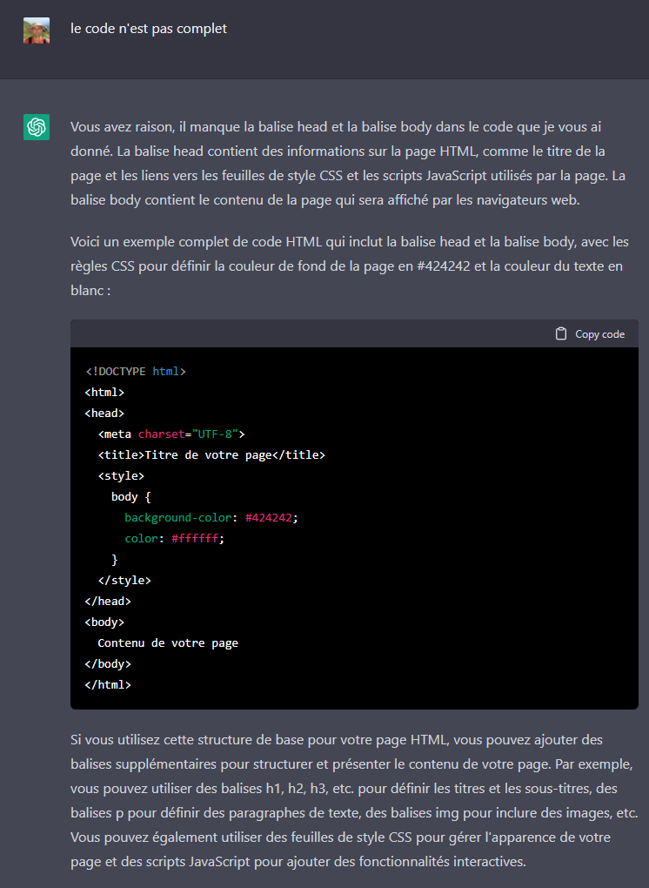Click the closing brace "}" CSS line

(115, 560)
